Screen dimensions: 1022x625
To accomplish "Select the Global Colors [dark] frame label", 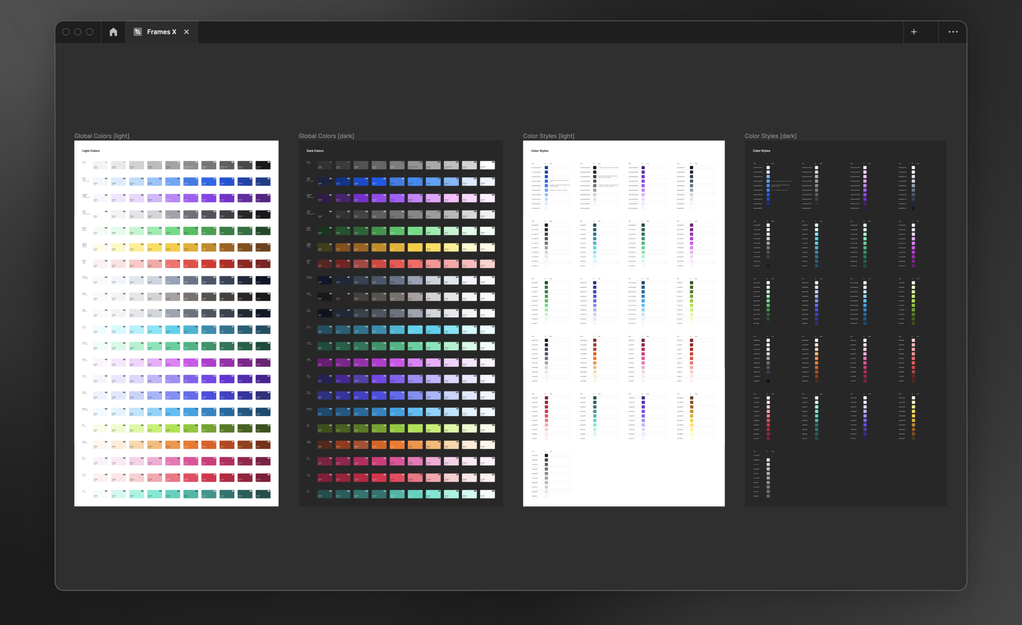I will 326,136.
